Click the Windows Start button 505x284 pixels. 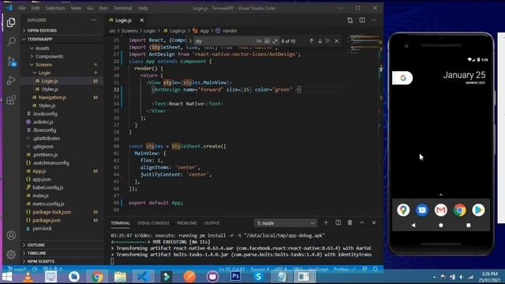tap(7, 277)
